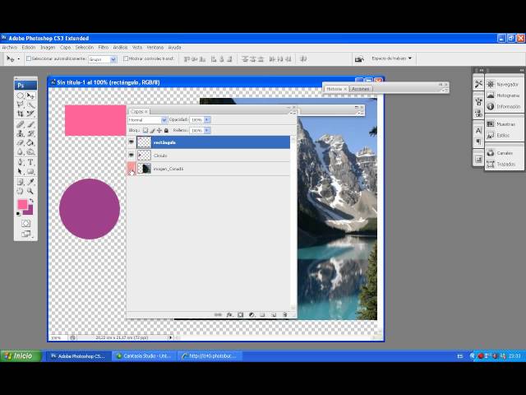Select the Path Selection tool
This screenshot has height=395, width=526.
pyautogui.click(x=20, y=171)
